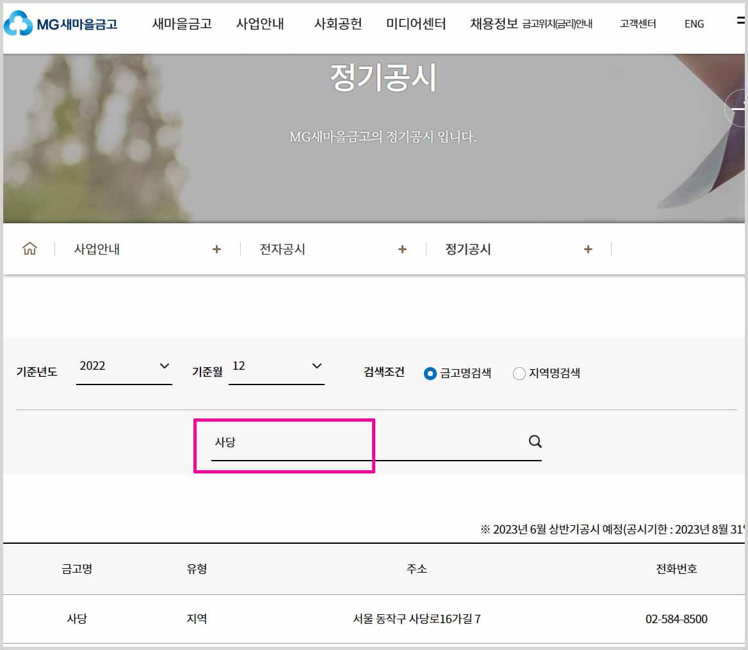The width and height of the screenshot is (748, 650).
Task: Click the ENG language link
Action: coord(694,24)
